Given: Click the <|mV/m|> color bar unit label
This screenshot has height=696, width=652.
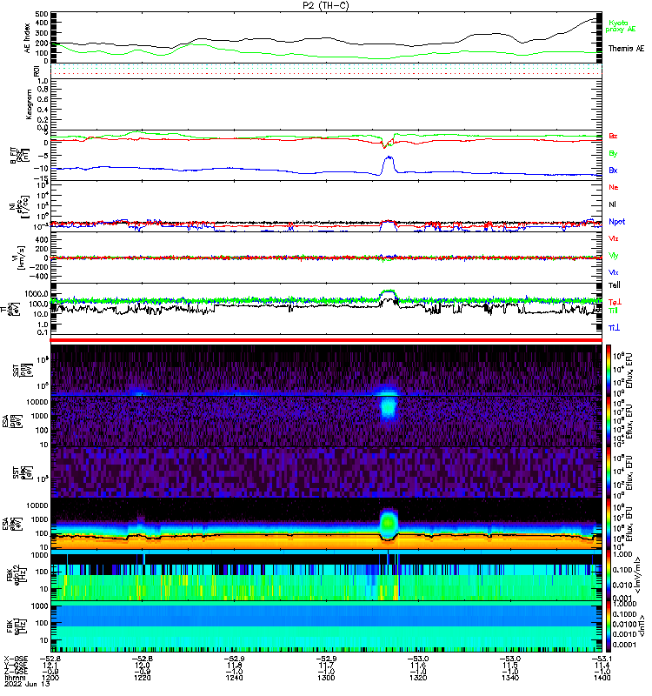Looking at the screenshot, I should click(638, 575).
